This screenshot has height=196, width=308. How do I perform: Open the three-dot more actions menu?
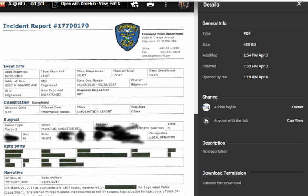click(166, 5)
